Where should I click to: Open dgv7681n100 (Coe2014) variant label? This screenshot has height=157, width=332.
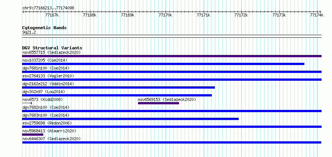tap(46, 68)
